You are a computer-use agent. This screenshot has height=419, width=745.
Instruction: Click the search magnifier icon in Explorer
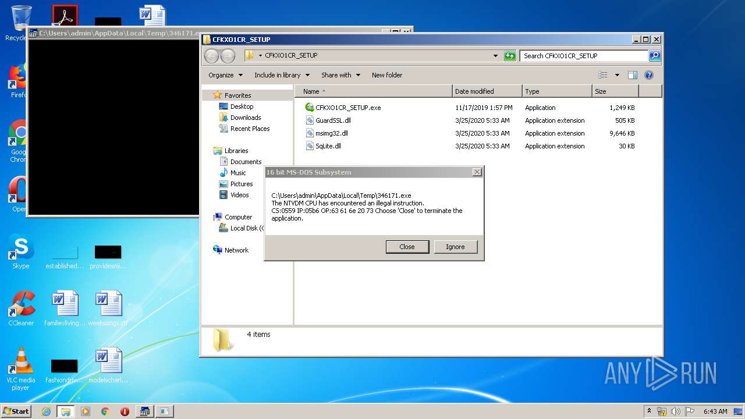tap(655, 56)
